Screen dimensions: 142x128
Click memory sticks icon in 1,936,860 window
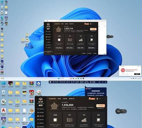(84, 120)
